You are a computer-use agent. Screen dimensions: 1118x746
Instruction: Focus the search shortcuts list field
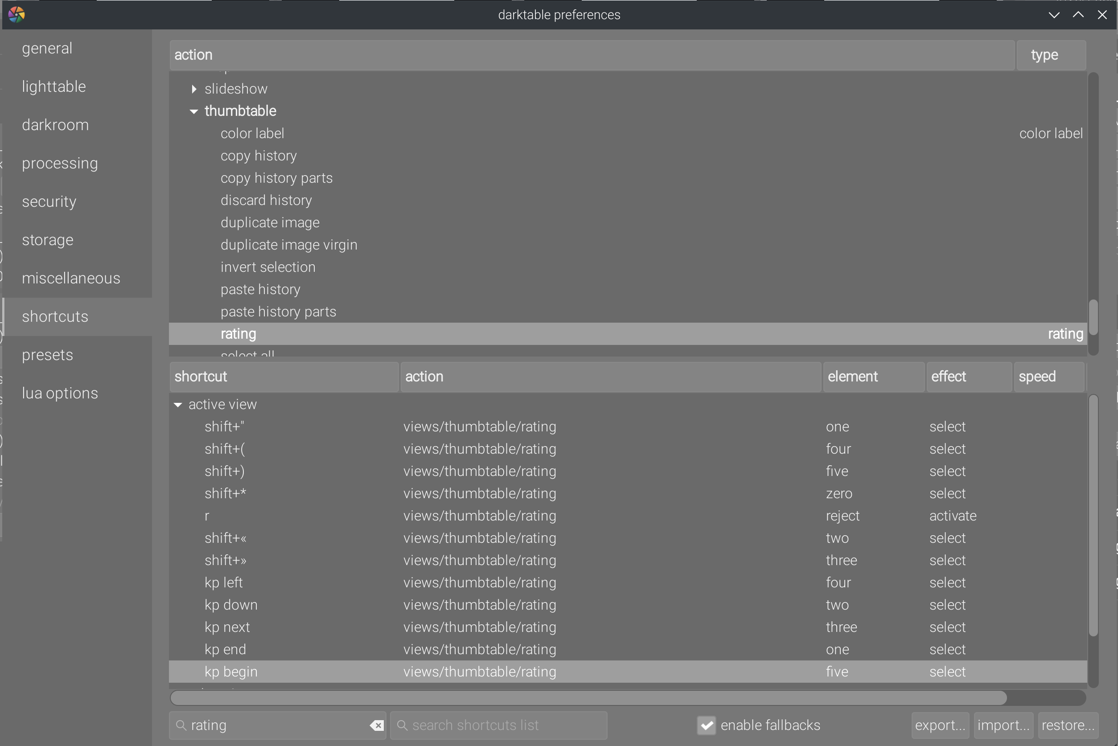click(x=498, y=725)
